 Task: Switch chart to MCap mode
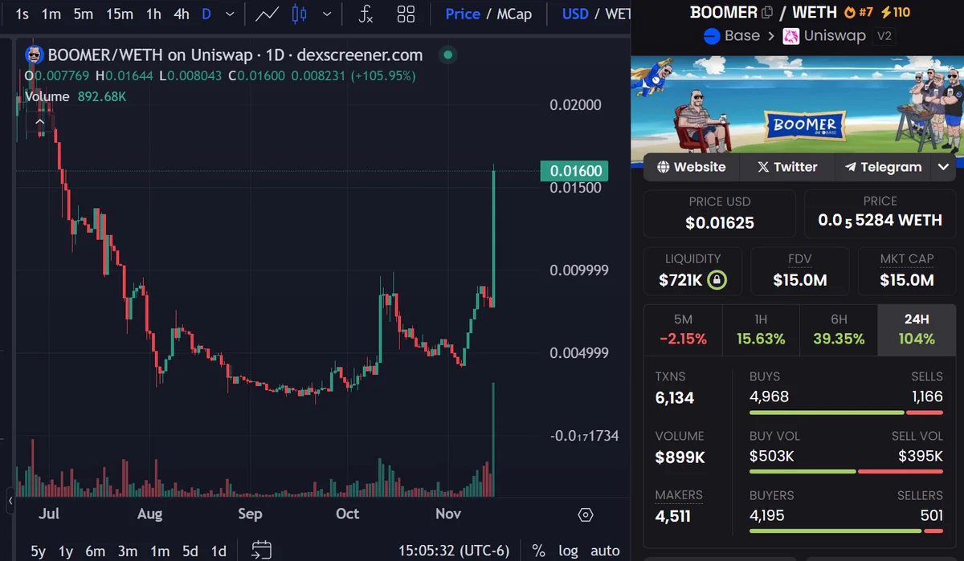pyautogui.click(x=514, y=14)
